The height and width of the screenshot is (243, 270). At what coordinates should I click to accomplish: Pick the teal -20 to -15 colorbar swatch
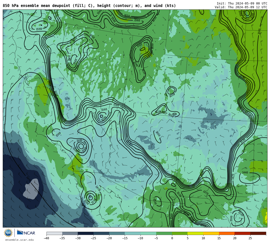pyautogui.click(x=117, y=233)
